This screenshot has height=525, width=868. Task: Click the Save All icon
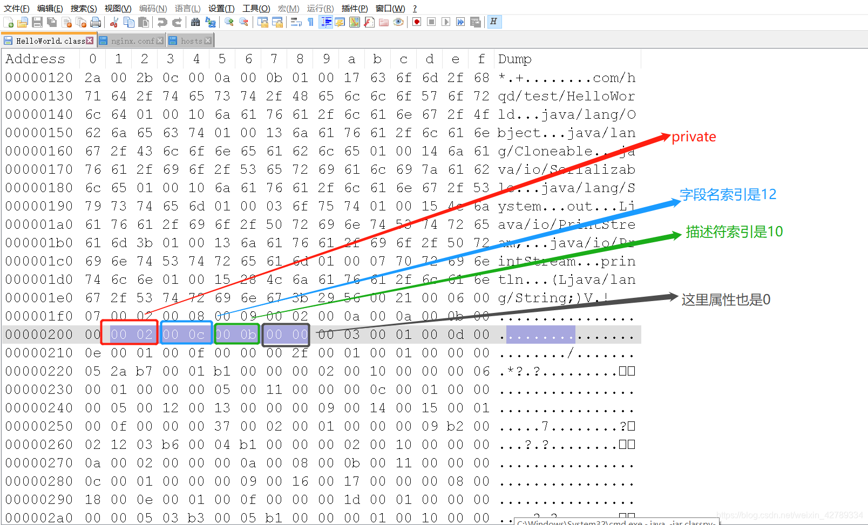point(52,22)
